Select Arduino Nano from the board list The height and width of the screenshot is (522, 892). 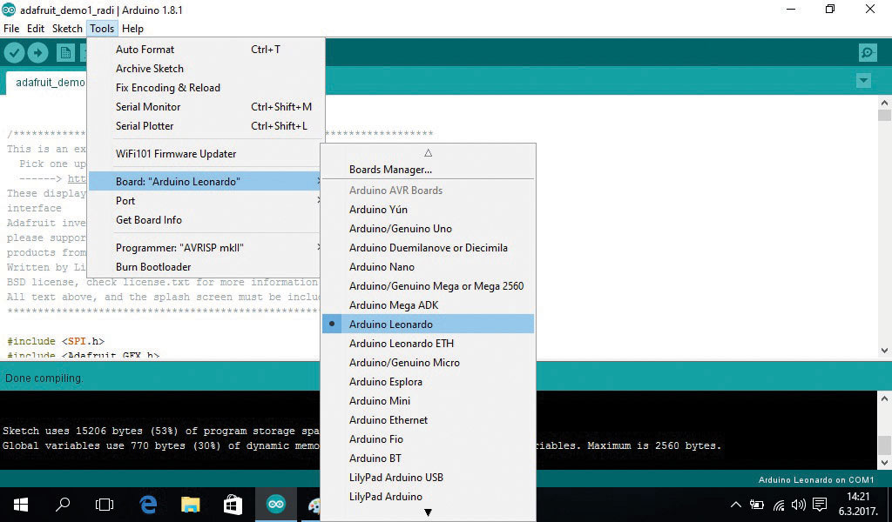pos(382,267)
